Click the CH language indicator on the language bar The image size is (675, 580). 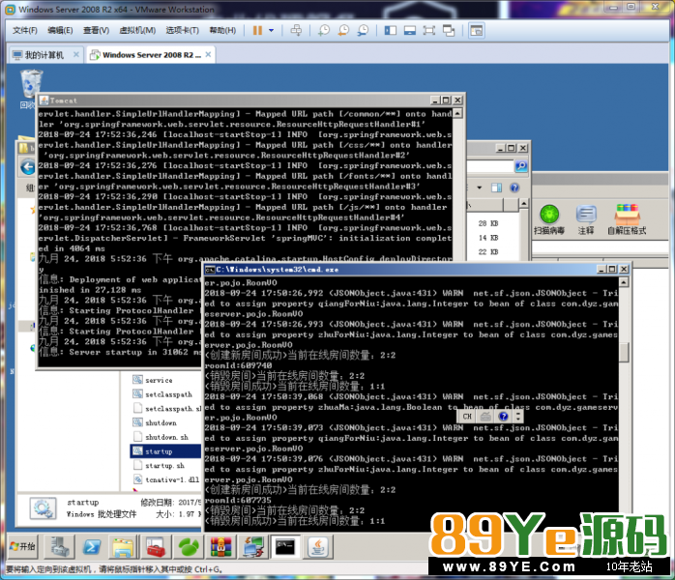tap(467, 416)
